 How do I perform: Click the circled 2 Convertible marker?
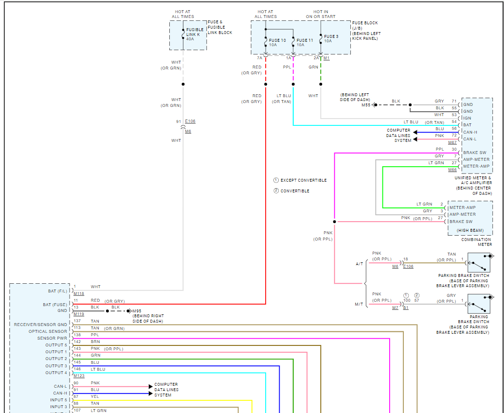point(276,191)
